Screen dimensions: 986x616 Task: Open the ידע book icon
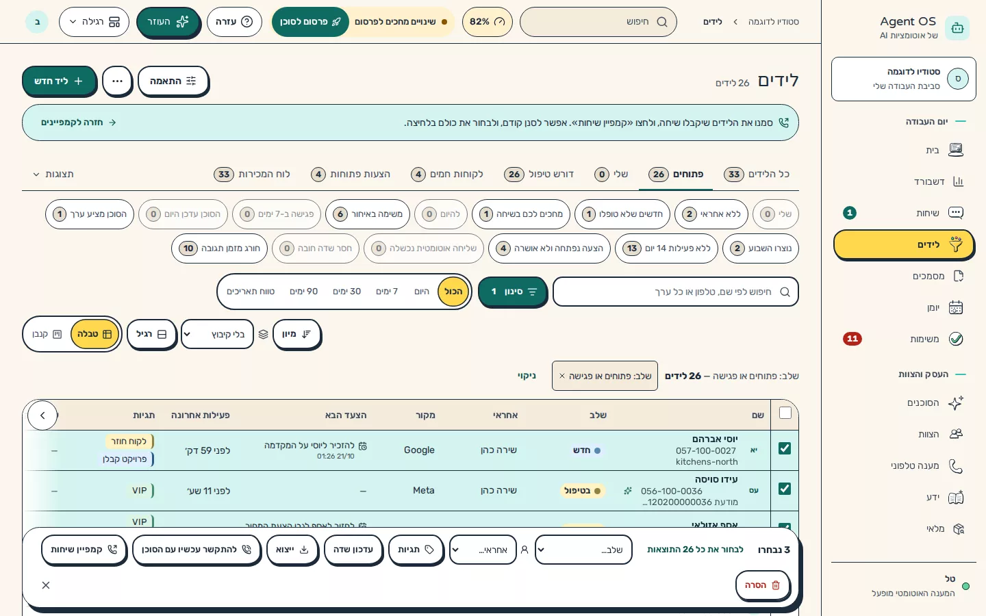[x=956, y=497]
